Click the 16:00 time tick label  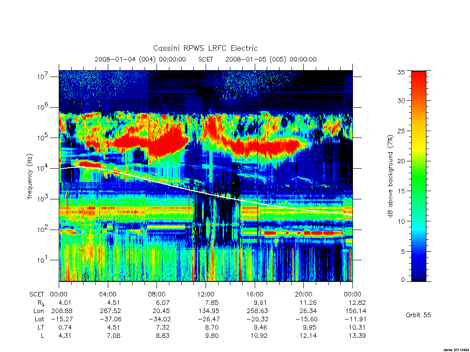(x=255, y=294)
